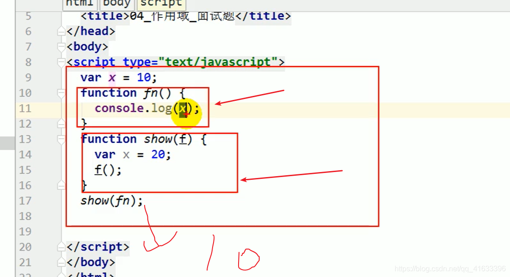Viewport: 510px width, 277px height.
Task: Click the 'show(fn);' call on line 17
Action: [112, 201]
